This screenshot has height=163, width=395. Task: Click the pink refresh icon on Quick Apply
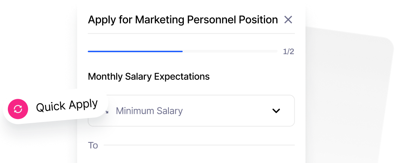point(18,109)
